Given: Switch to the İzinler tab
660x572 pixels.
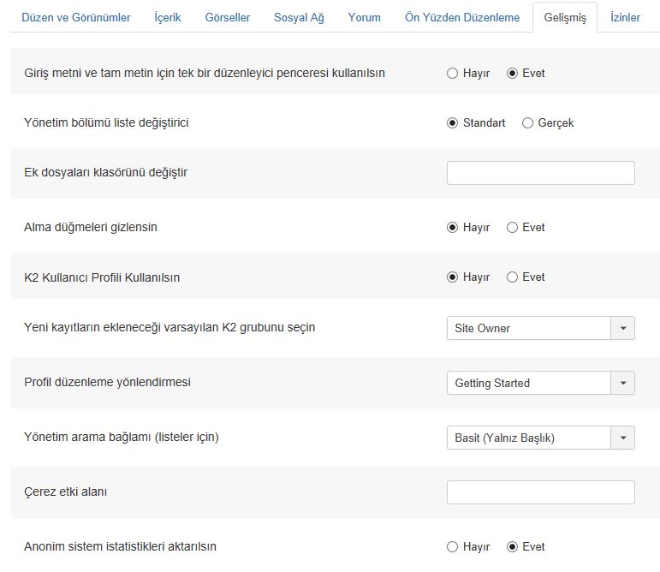Looking at the screenshot, I should pos(625,17).
